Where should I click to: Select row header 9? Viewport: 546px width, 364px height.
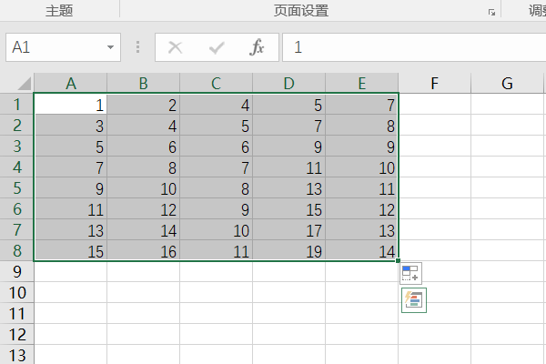coord(16,272)
